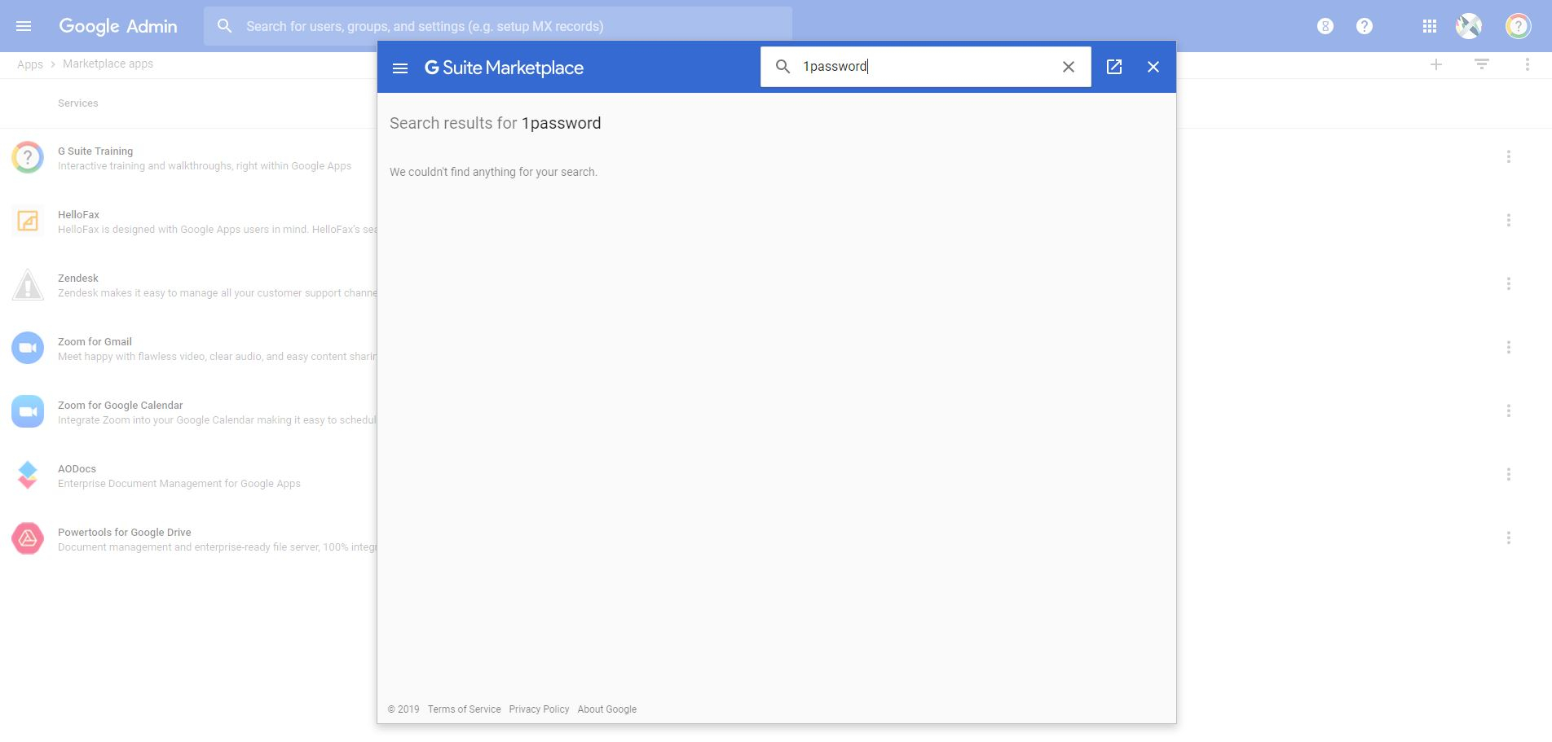Select the Zoom for Gmail app

click(95, 341)
